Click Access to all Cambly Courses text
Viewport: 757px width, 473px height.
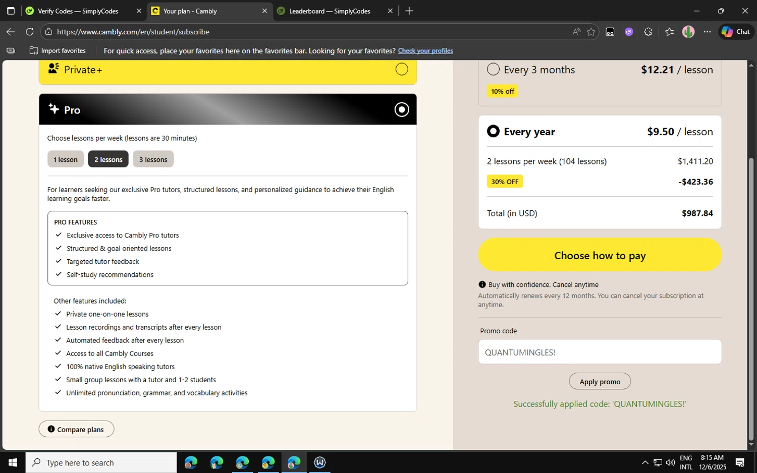pos(110,353)
